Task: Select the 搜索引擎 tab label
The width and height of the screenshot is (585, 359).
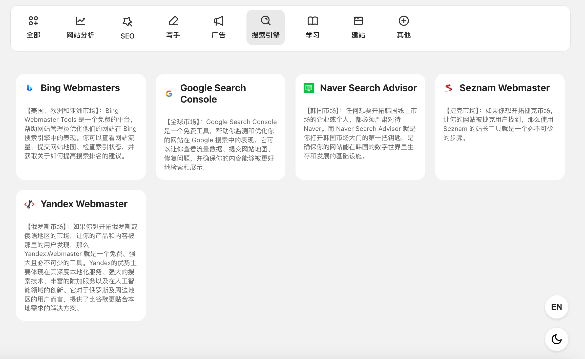Action: pos(266,35)
